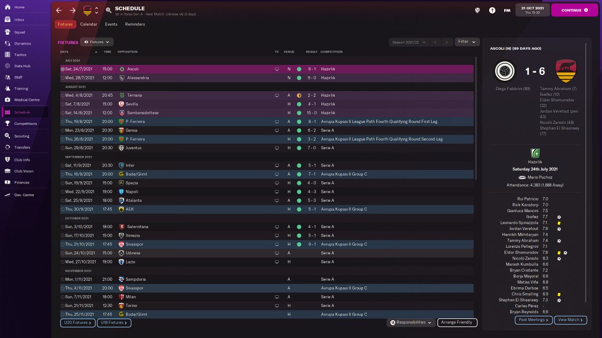602x338 pixels.
Task: Tick the selection circle on the Udinese row
Action: pyautogui.click(x=63, y=253)
